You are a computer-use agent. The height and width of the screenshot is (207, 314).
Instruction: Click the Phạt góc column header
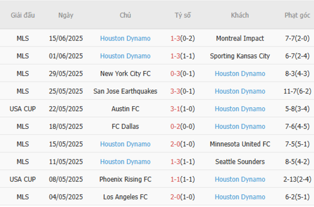(297, 15)
